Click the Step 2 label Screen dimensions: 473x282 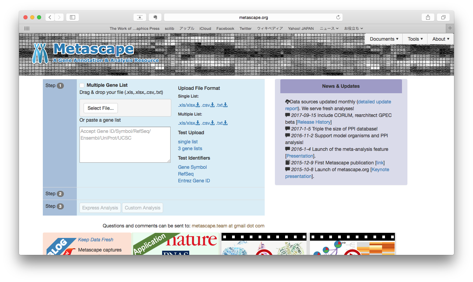pos(54,194)
